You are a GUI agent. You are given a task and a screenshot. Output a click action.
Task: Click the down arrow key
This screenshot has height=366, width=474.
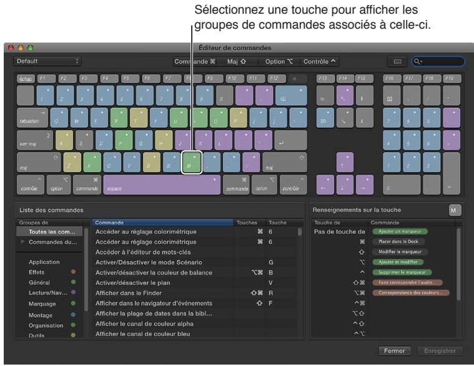345,185
